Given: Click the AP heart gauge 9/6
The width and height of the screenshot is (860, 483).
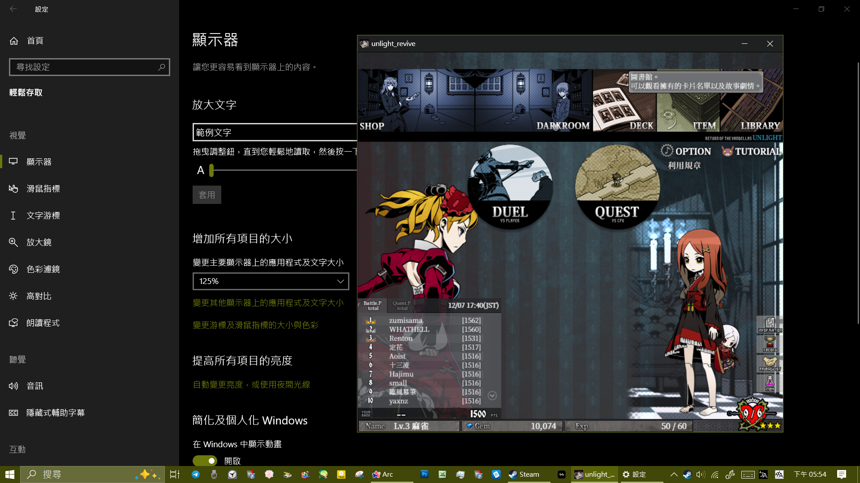Looking at the screenshot, I should pyautogui.click(x=753, y=414).
